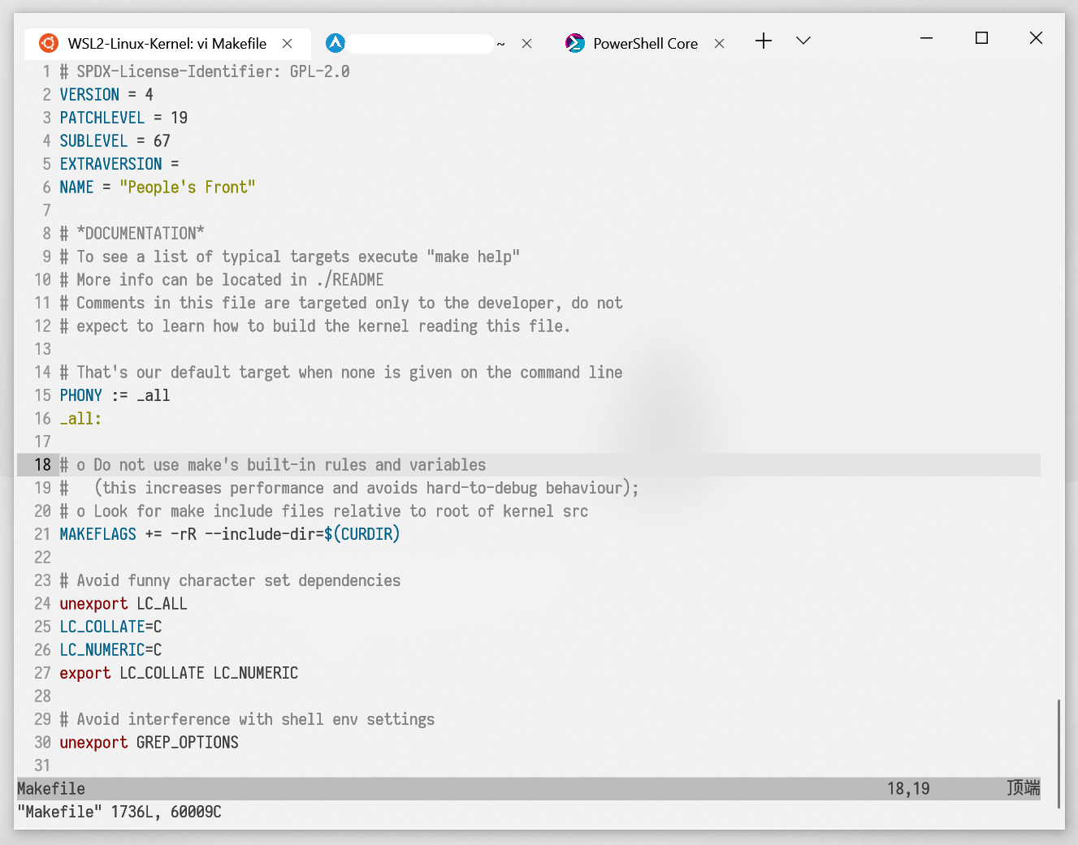
Task: Click "make help" in the line 9 comment
Action: tap(473, 257)
